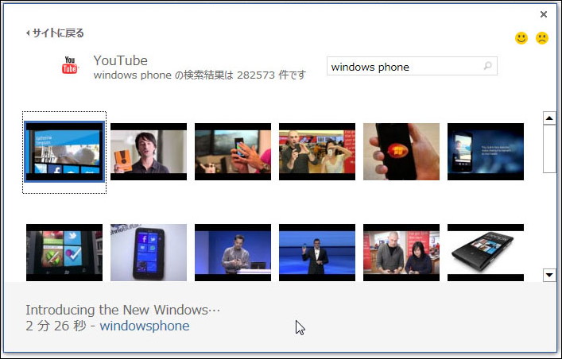
Task: Click the 'Introducing the New Windows…' title
Action: (123, 310)
